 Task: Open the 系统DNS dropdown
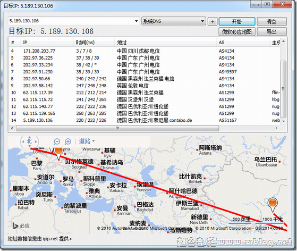(174, 21)
